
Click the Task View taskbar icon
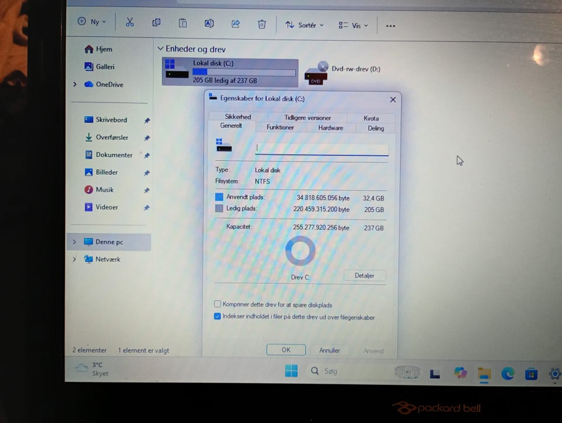(435, 374)
